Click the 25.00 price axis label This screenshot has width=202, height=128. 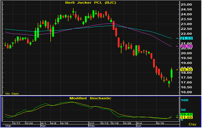[x=186, y=5]
